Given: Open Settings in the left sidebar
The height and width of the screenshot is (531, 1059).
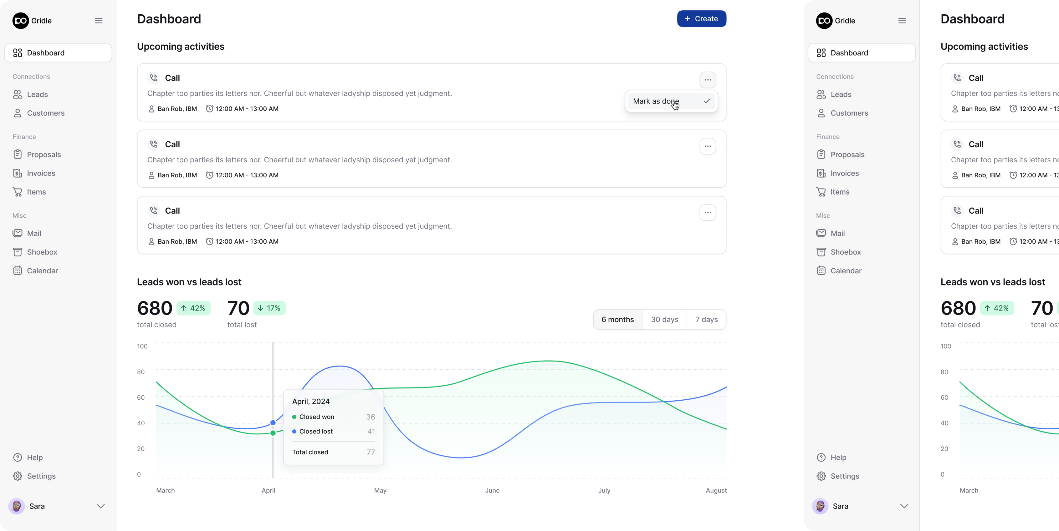Looking at the screenshot, I should pyautogui.click(x=41, y=476).
